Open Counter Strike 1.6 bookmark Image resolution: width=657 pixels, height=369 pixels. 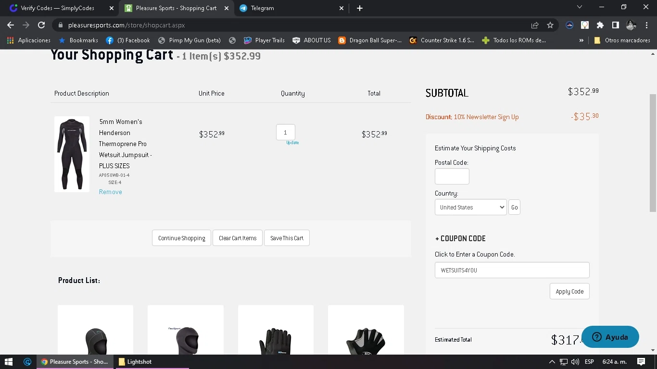[x=442, y=40]
